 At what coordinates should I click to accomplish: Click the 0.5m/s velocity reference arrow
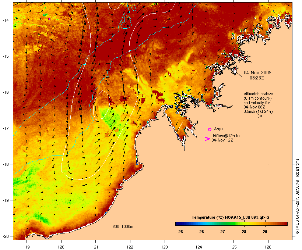[x=255, y=116]
